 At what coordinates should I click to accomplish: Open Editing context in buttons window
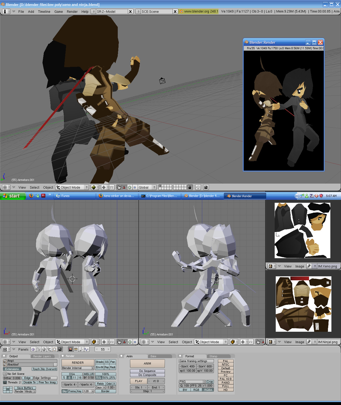tap(54, 349)
